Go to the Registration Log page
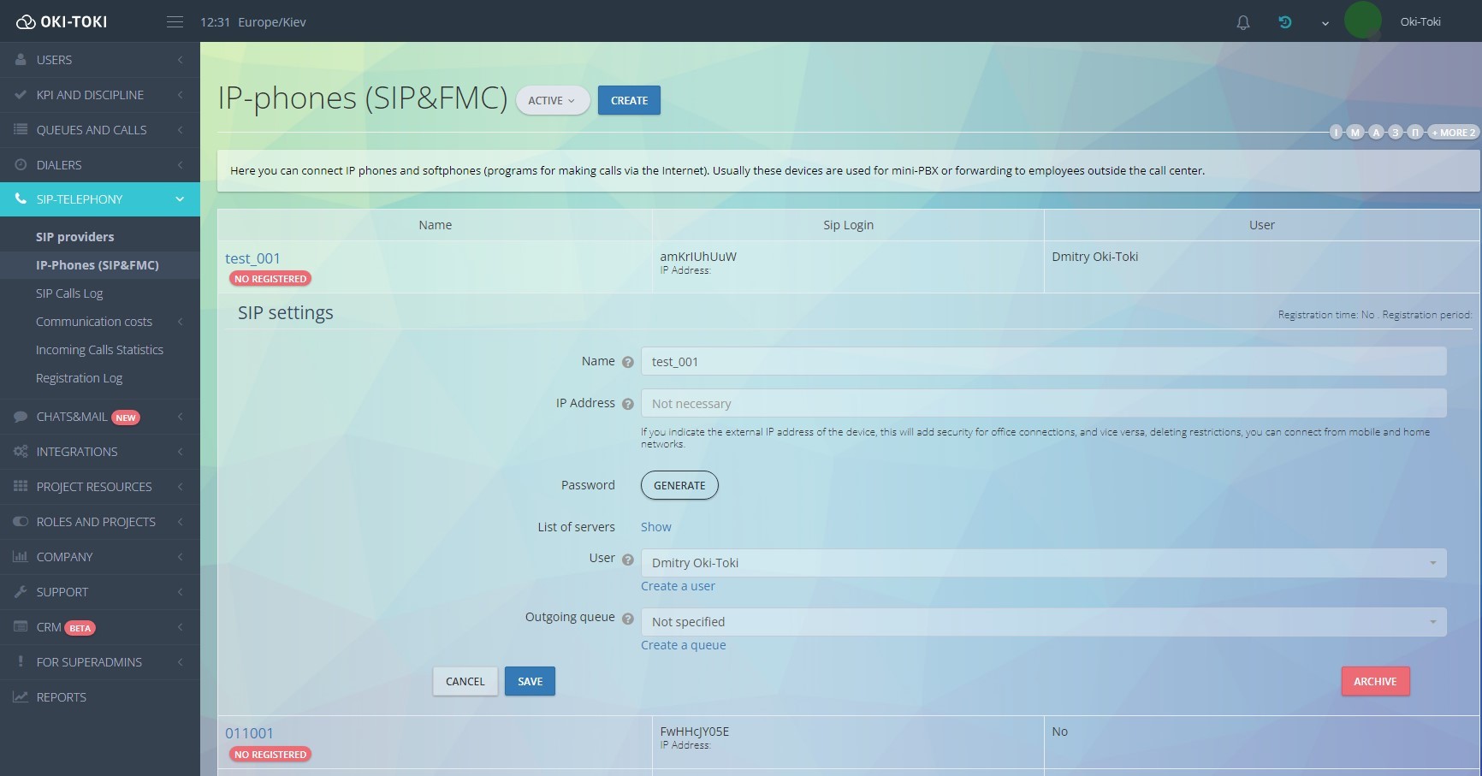The image size is (1482, 776). click(x=79, y=378)
